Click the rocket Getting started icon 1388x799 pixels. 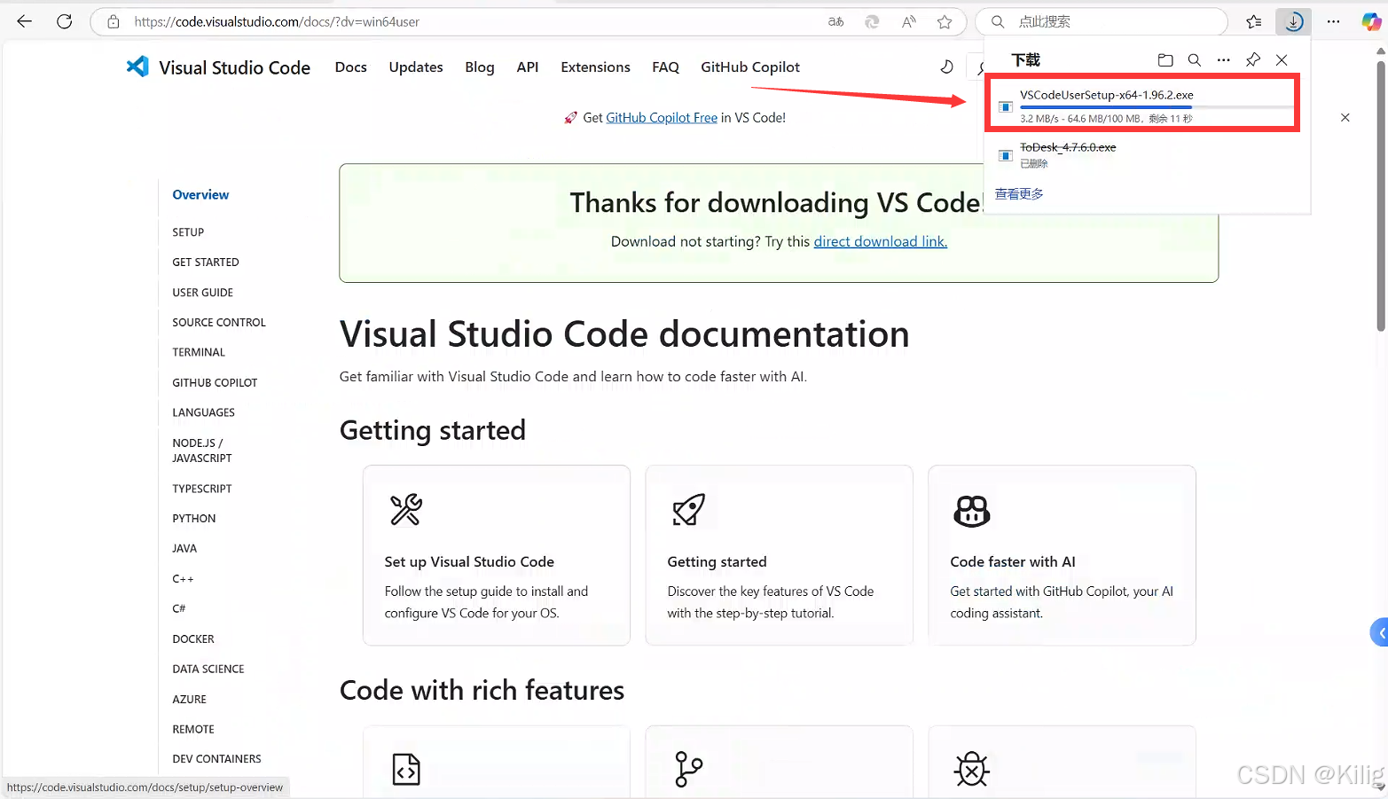tap(688, 510)
